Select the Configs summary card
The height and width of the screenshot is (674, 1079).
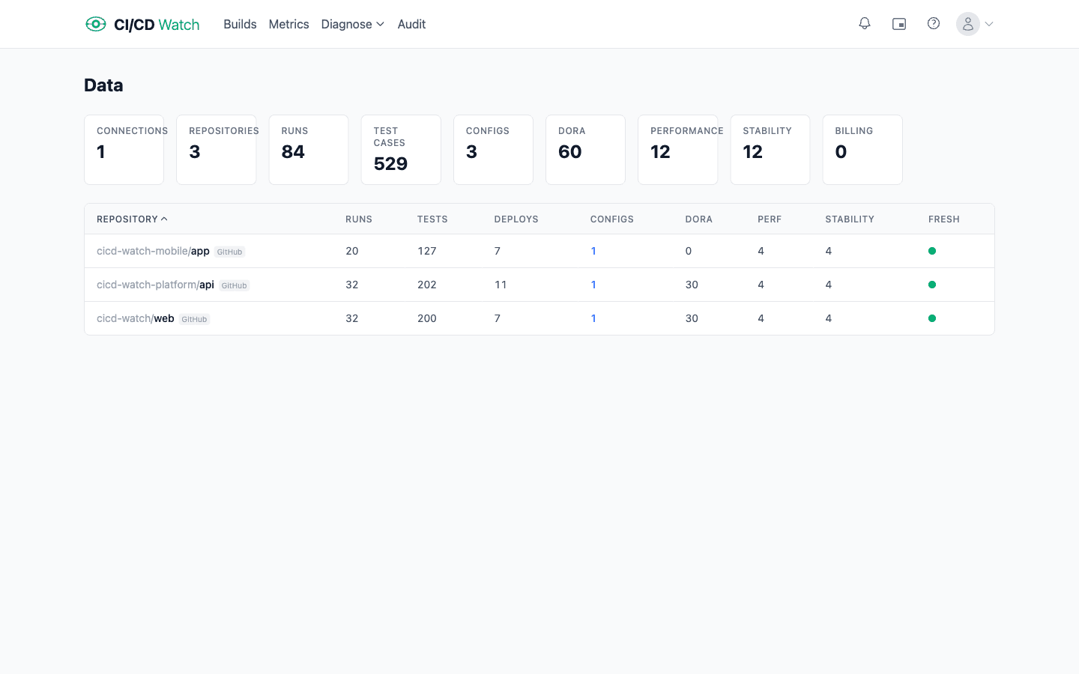[493, 150]
